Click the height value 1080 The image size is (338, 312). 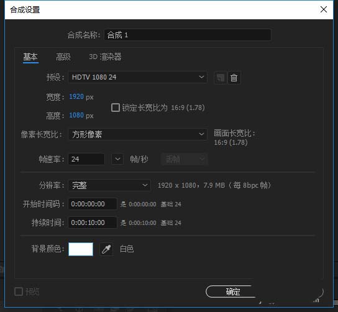(76, 115)
